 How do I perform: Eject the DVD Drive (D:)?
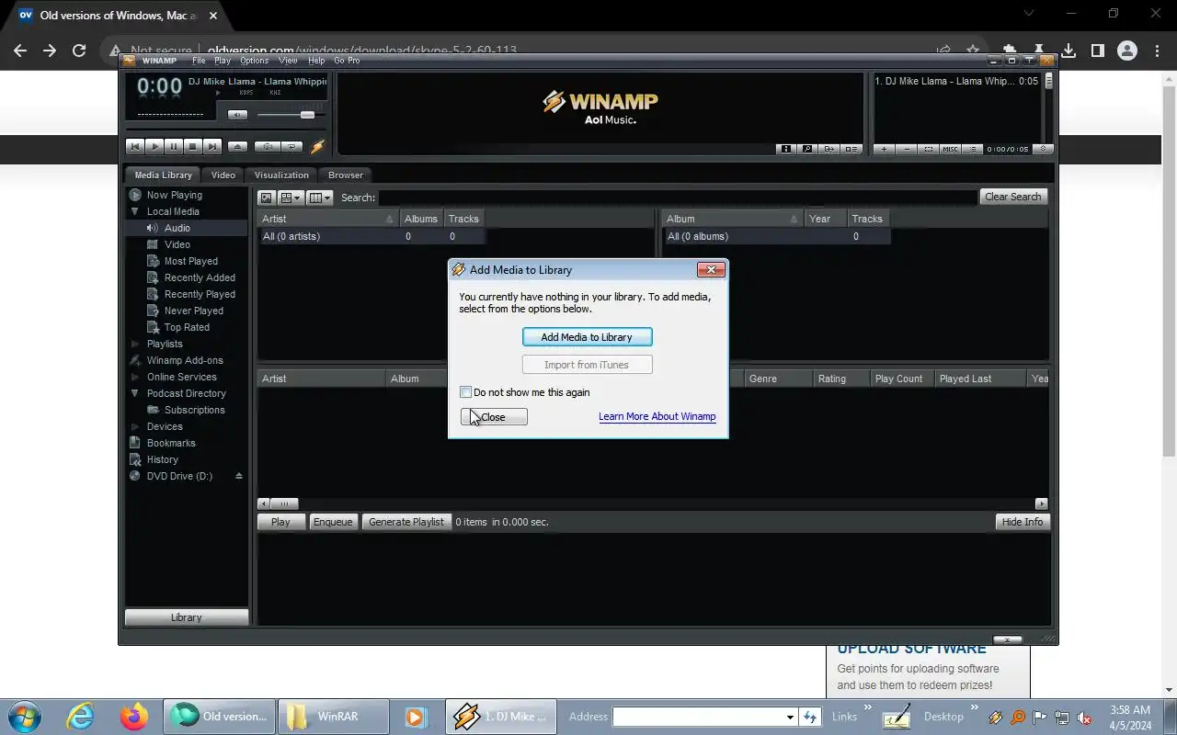239,476
